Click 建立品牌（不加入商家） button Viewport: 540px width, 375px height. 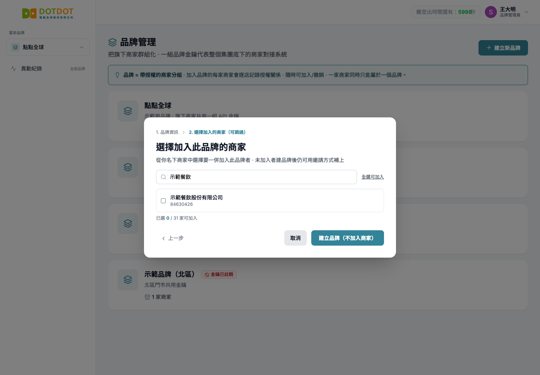348,238
